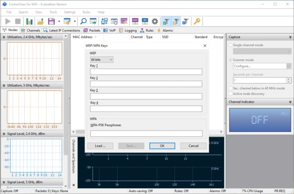
Task: Click the magnifier find icon
Action: point(83,21)
